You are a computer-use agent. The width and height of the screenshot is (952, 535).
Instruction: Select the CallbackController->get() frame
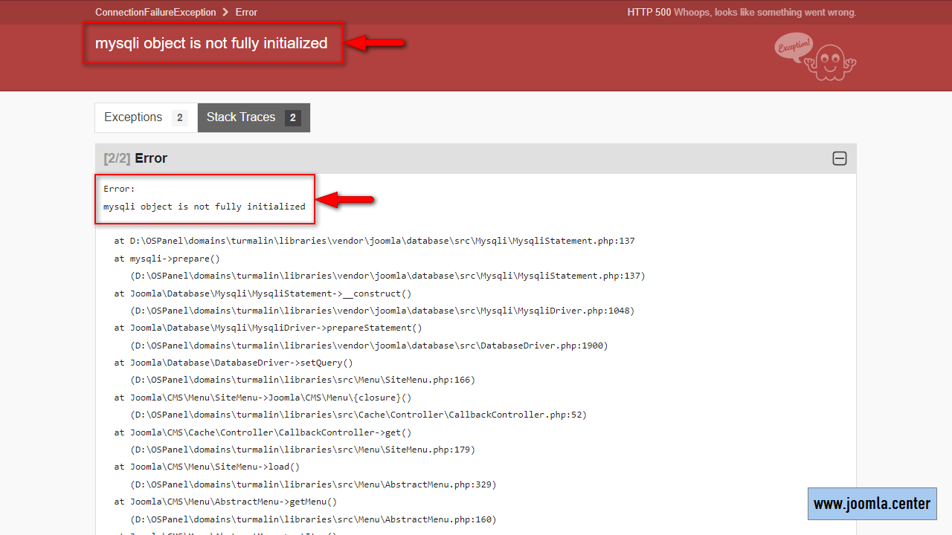[263, 432]
